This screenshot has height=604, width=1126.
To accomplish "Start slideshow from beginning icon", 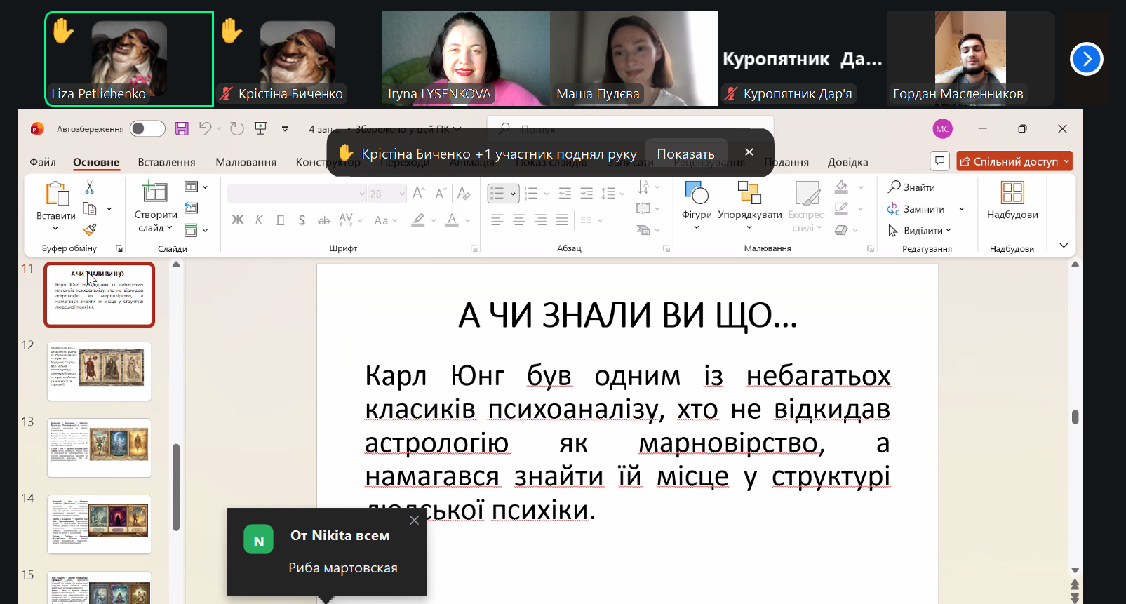I will tap(261, 128).
